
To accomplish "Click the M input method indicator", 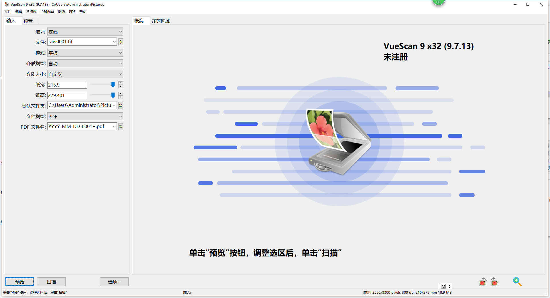I will coord(443,286).
